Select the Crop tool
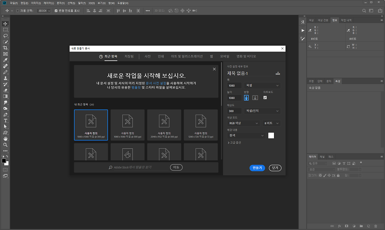 5,48
